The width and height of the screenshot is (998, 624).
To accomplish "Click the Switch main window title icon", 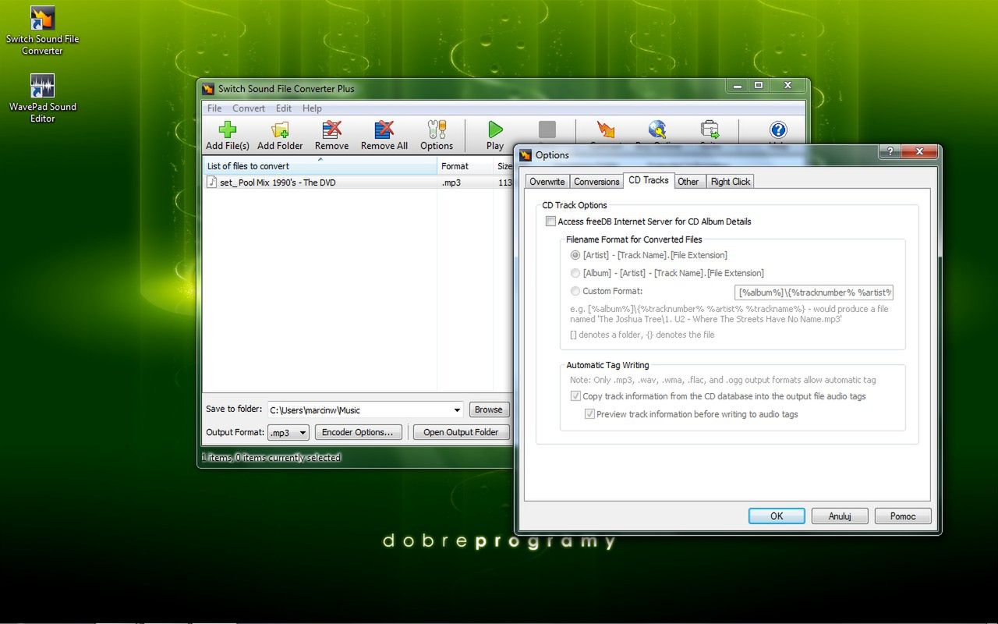I will (207, 89).
